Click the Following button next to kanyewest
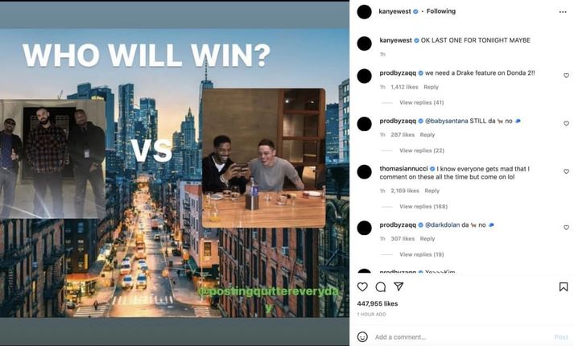 point(440,11)
